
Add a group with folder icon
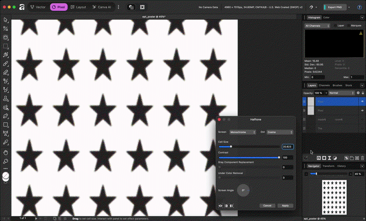[x=352, y=158]
